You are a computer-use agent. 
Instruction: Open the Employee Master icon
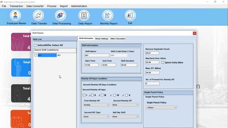coord(16,15)
